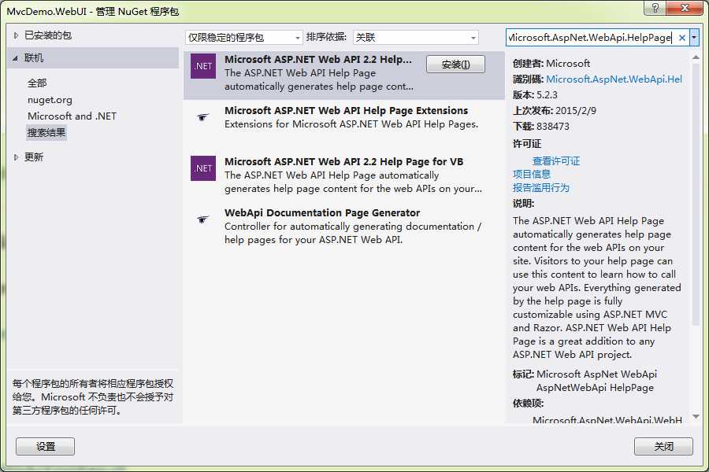Open the search box history dropdown arrow
The height and width of the screenshot is (472, 709).
tap(694, 38)
